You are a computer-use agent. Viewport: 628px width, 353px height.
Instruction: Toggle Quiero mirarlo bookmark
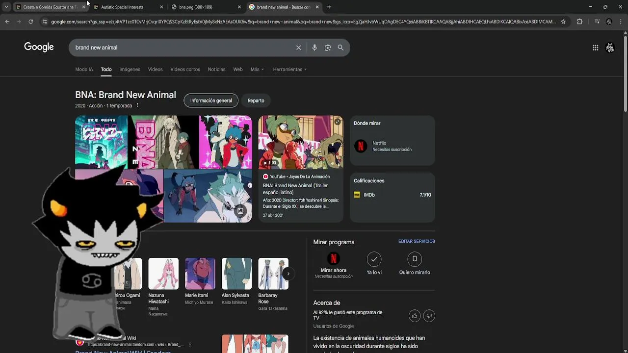coord(415,259)
